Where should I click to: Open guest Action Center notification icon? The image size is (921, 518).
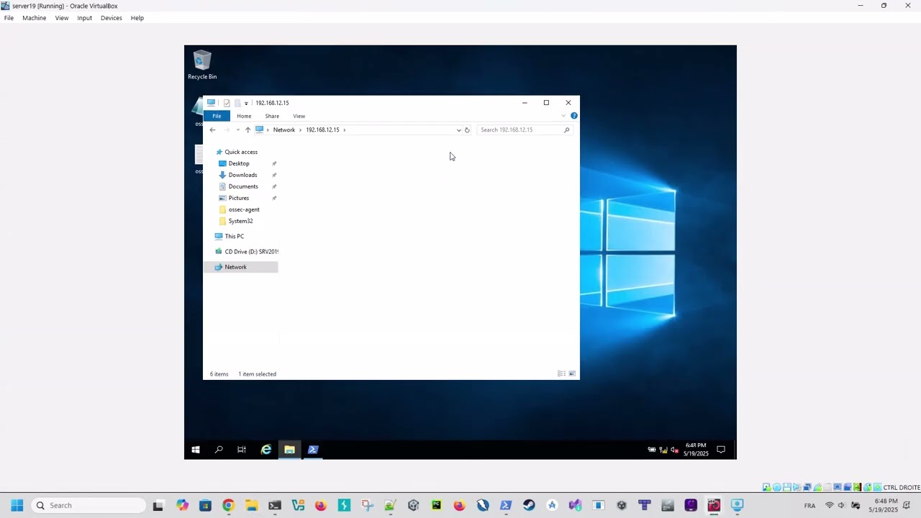[721, 450]
